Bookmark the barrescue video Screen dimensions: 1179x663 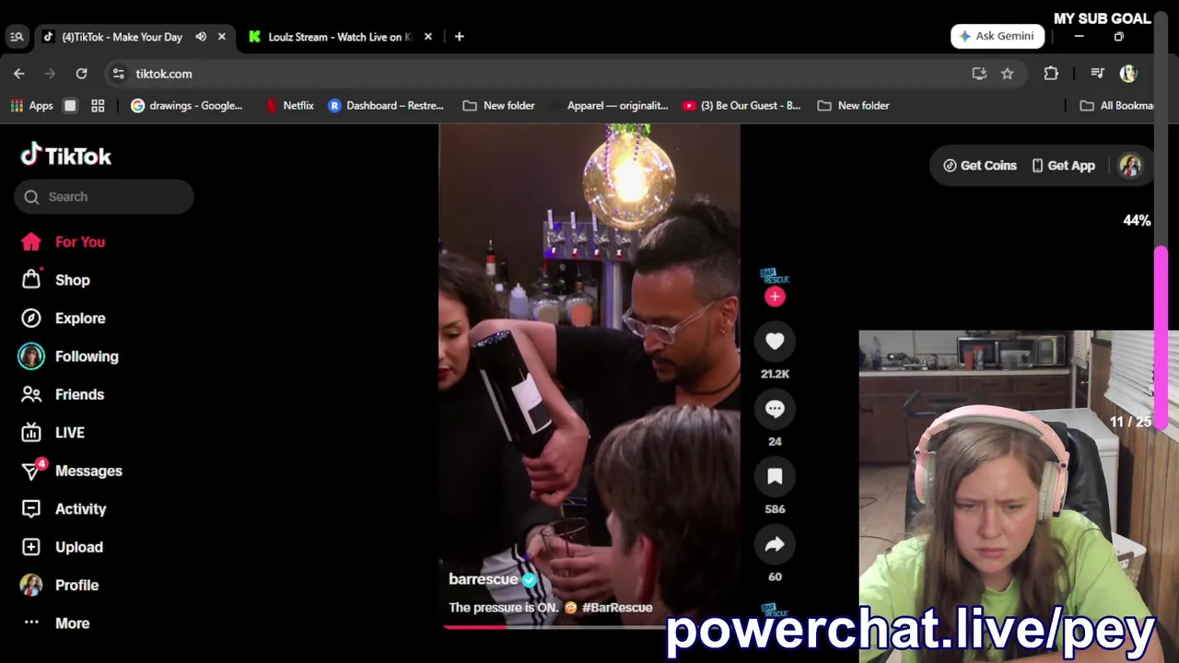tap(775, 476)
